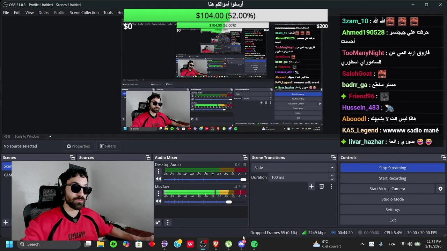Add a scene with plus button

6,222
